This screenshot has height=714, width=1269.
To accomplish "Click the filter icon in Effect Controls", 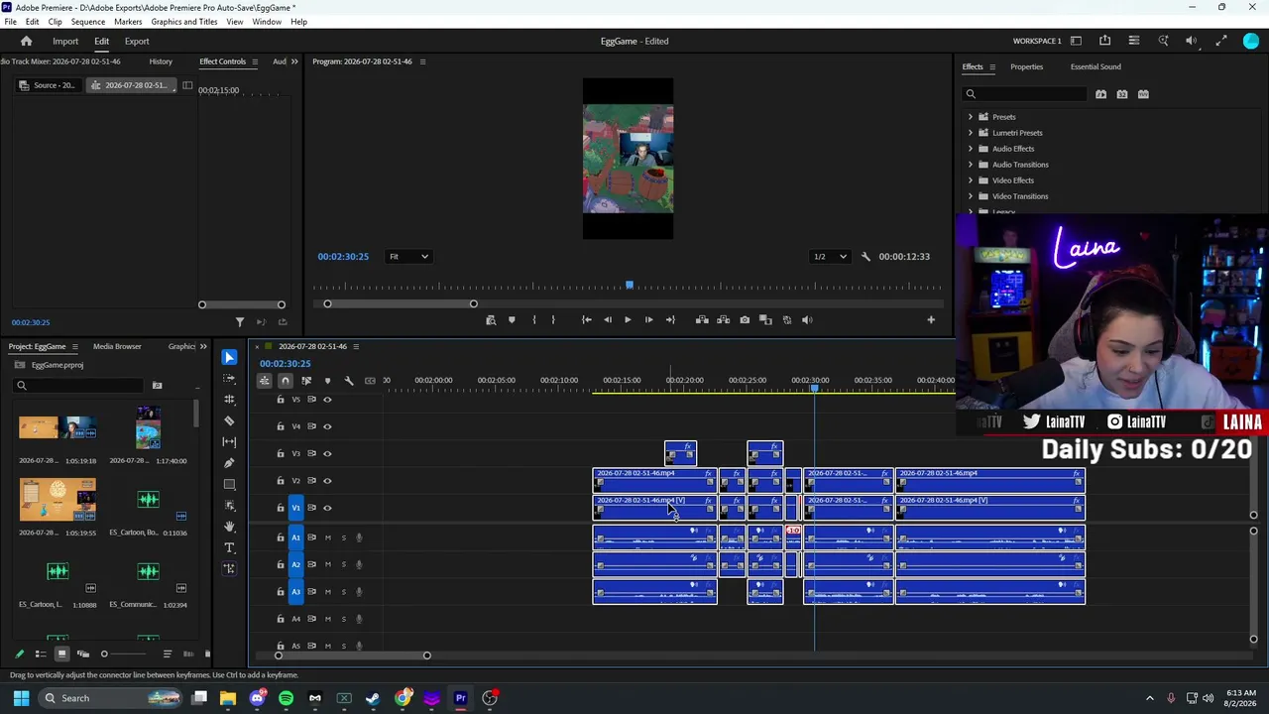I will click(239, 321).
